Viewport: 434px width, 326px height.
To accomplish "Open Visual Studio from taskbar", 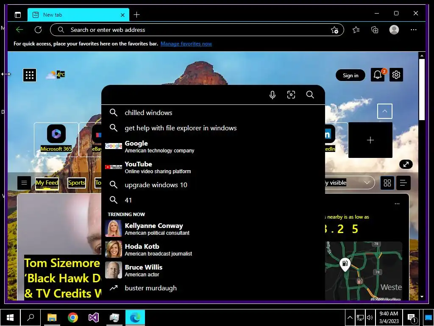I will point(94,318).
